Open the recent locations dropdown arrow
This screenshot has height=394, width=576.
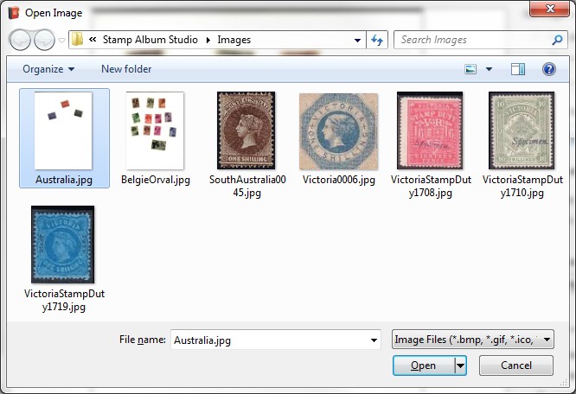click(61, 41)
